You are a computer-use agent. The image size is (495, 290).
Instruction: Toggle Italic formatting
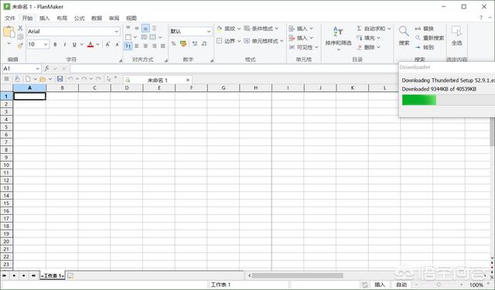click(65, 45)
